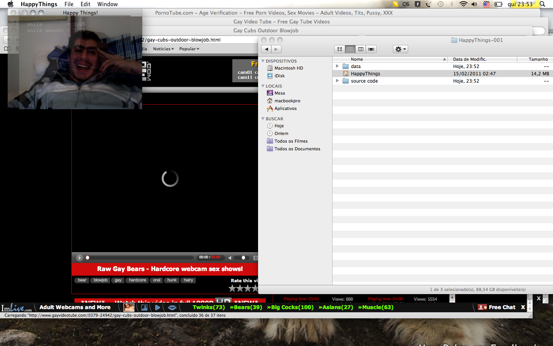The image size is (553, 346).
Task: Open the Bluetooth menu bar icon
Action: tap(452, 4)
